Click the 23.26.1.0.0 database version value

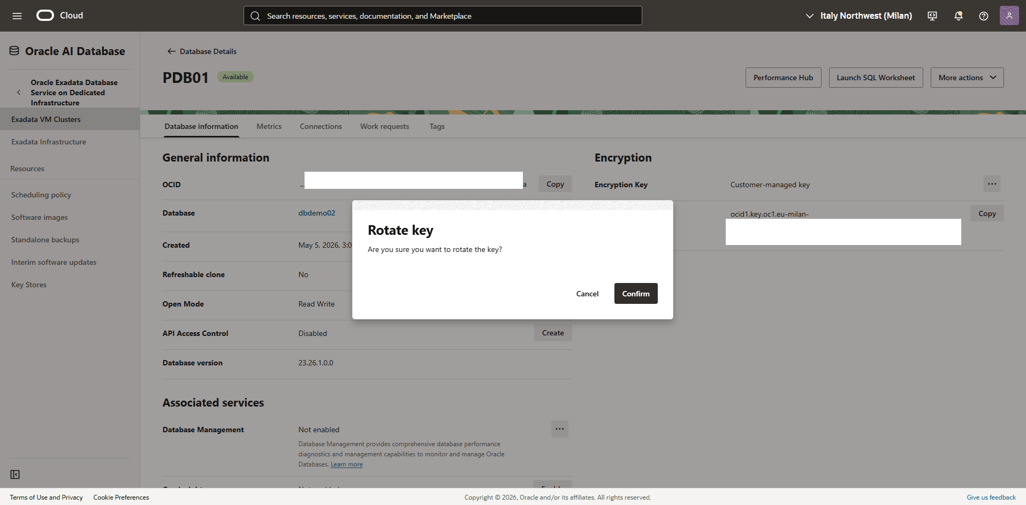[x=316, y=363]
